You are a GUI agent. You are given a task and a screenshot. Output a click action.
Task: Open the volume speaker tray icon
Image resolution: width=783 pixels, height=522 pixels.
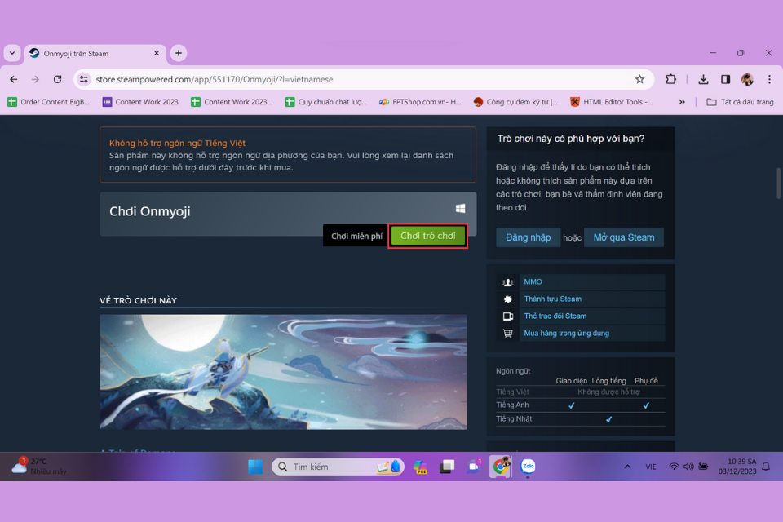click(688, 467)
